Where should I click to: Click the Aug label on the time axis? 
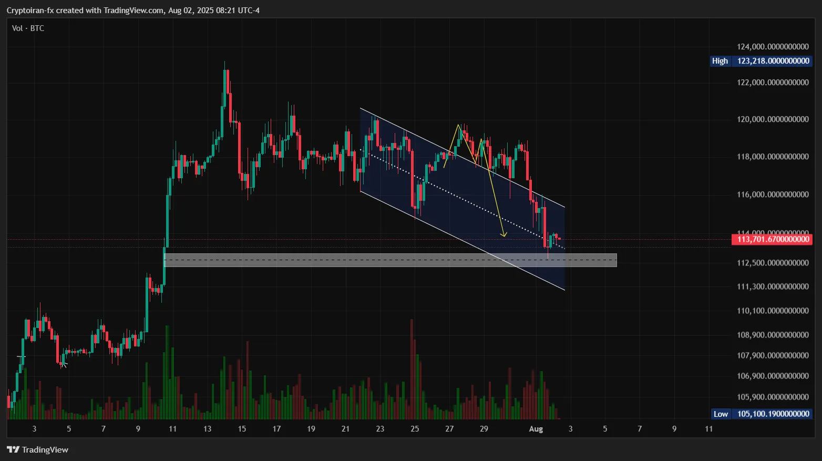536,429
